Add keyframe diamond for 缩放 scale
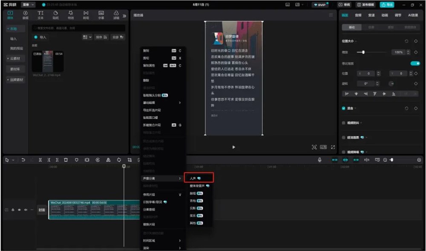The image size is (426, 251). (x=416, y=52)
